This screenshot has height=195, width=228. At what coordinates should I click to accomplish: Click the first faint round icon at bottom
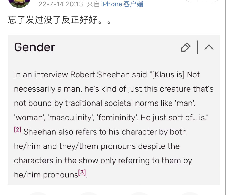coord(38,194)
